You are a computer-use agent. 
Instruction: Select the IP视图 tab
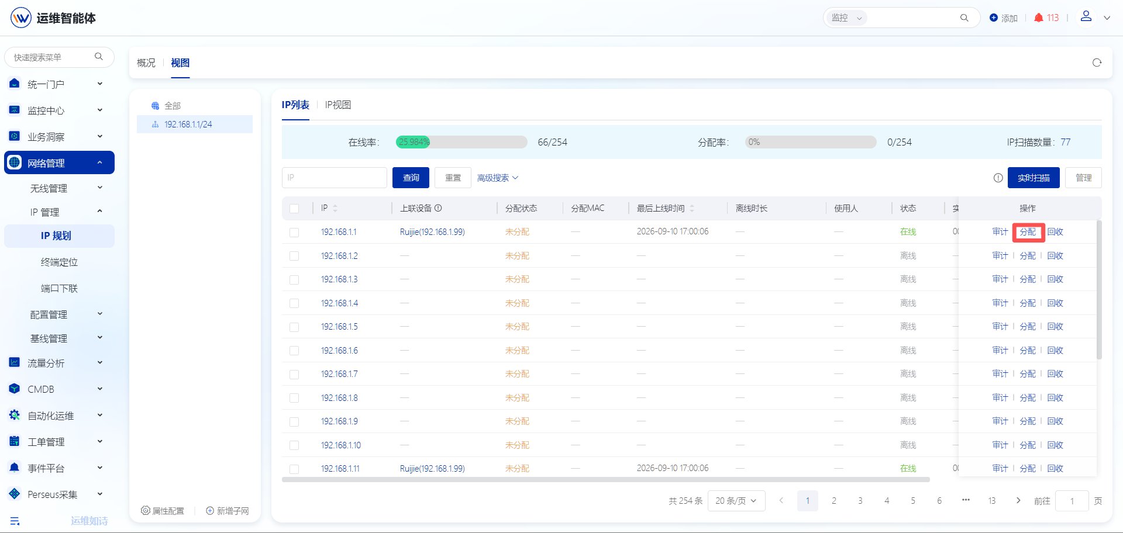click(338, 105)
